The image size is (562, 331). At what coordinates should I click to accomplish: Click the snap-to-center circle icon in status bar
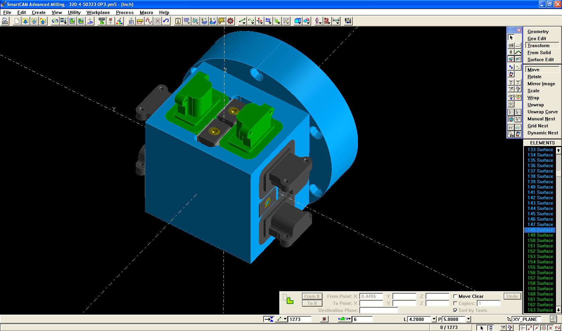[544, 328]
